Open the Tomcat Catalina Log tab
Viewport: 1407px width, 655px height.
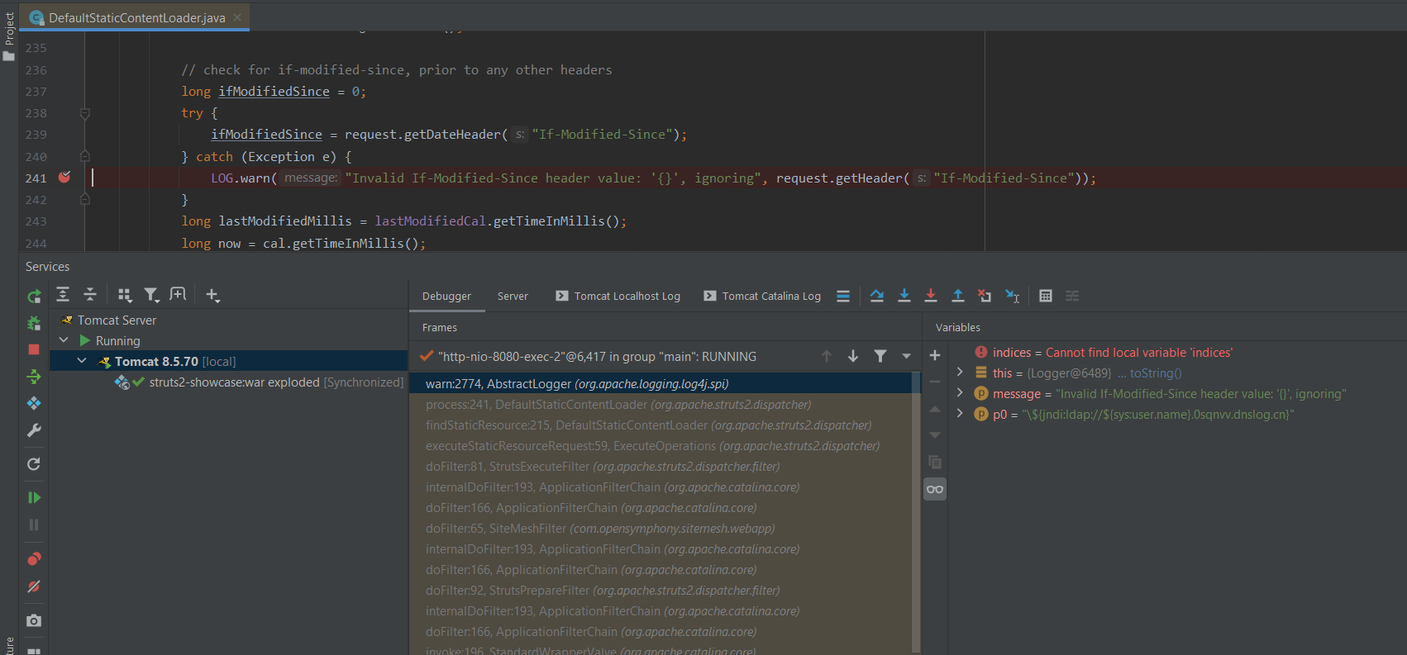[x=762, y=296]
